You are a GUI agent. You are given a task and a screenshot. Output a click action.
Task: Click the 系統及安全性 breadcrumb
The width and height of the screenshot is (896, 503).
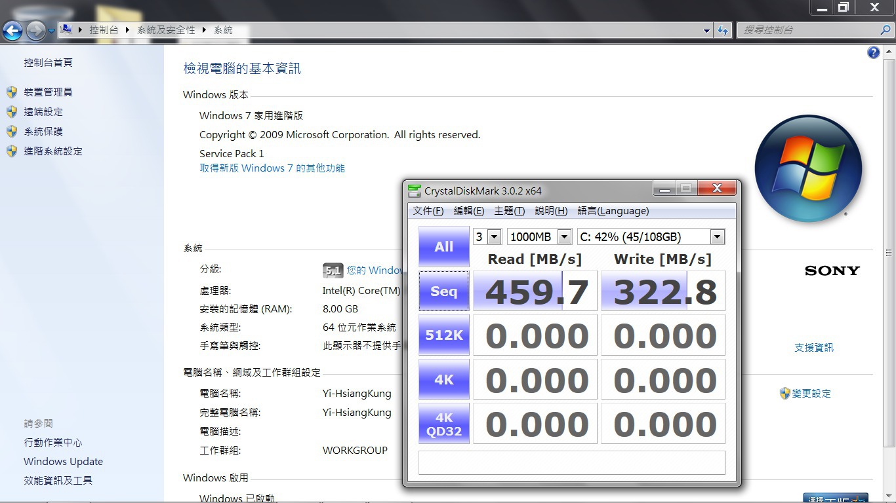(166, 30)
